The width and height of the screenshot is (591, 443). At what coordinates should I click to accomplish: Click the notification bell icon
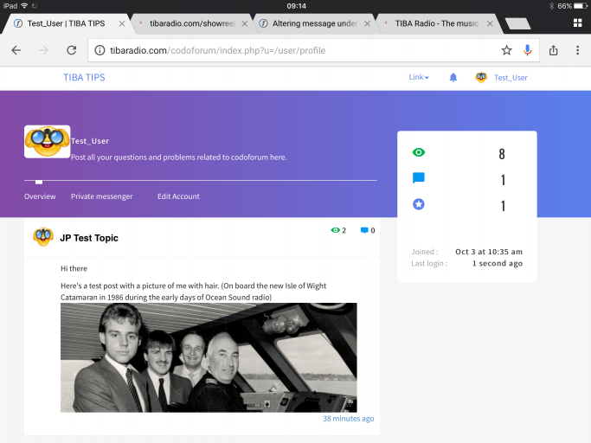(x=453, y=78)
